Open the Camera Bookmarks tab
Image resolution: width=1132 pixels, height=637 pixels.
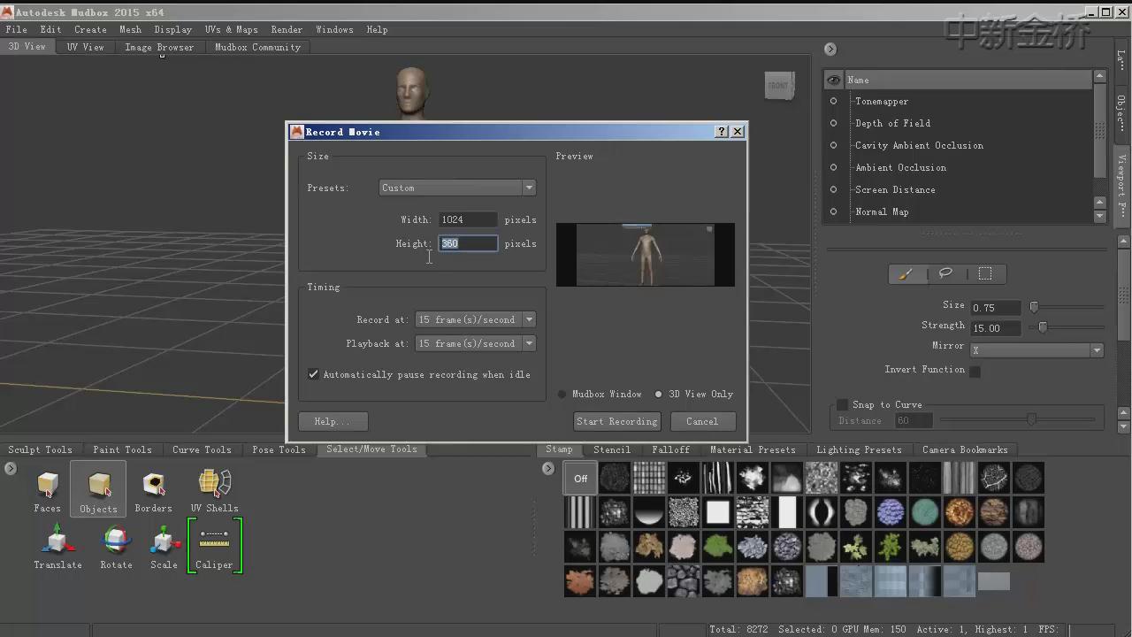pos(965,449)
